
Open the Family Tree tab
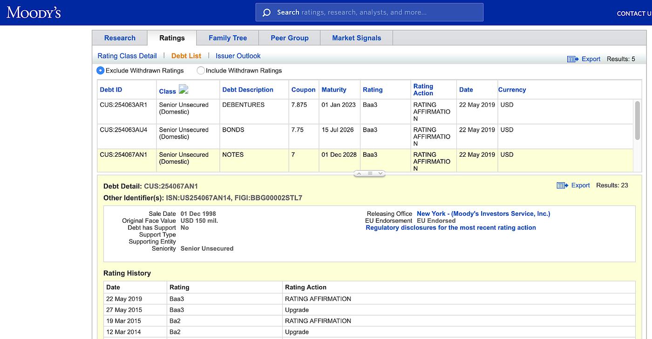(x=228, y=38)
